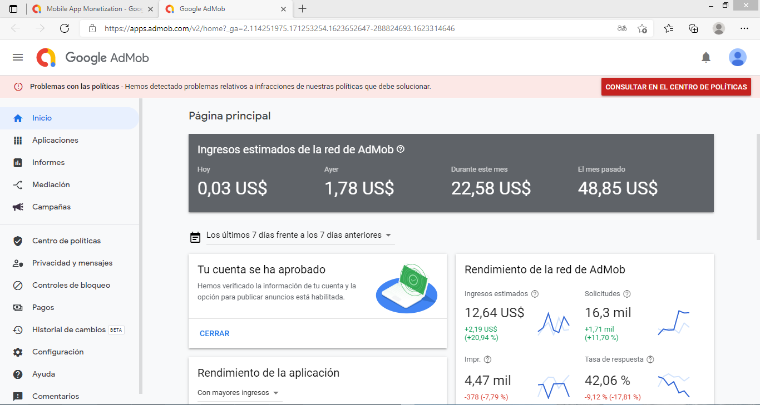
Task: Open Historial de cambios in sidebar
Action: (70, 330)
